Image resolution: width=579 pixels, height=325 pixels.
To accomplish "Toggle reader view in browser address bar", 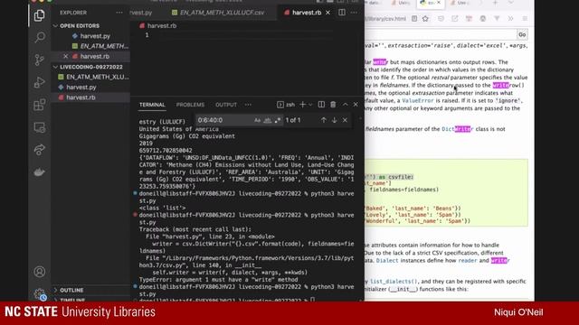I will coord(414,18).
